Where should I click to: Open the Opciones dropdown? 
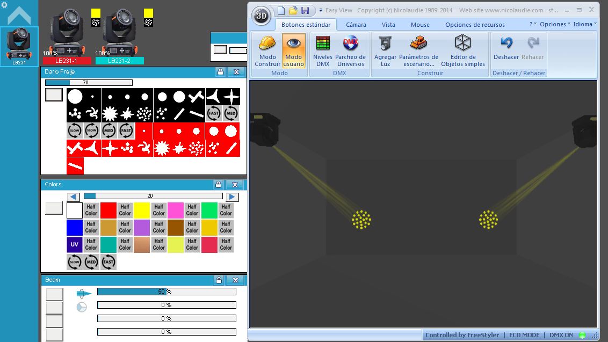[555, 24]
